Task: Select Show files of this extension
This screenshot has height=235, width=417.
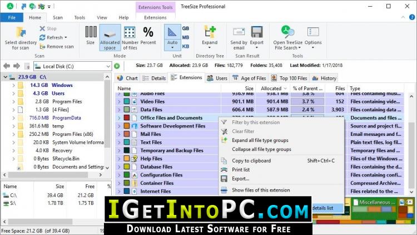Action: (x=281, y=190)
